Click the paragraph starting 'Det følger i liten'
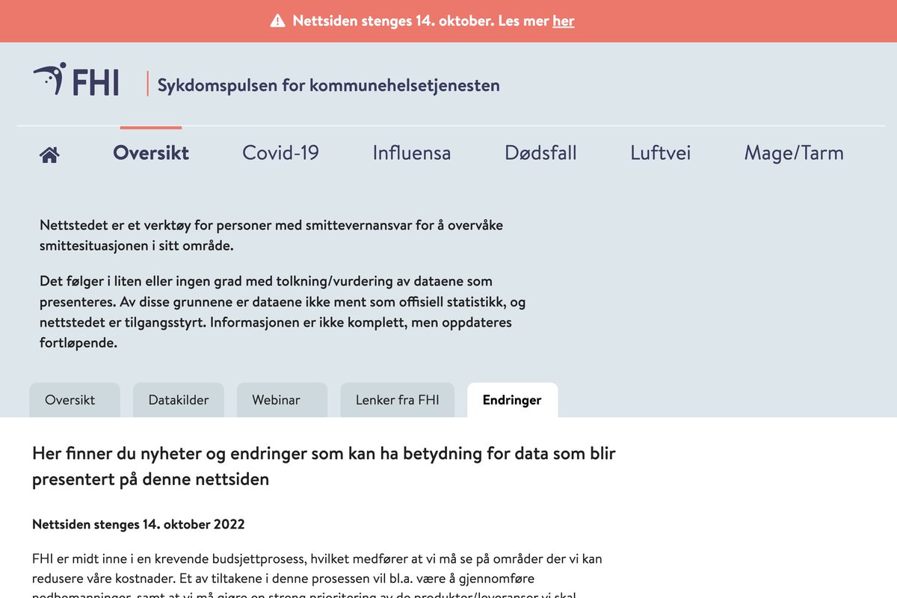The width and height of the screenshot is (897, 598). coord(283,312)
